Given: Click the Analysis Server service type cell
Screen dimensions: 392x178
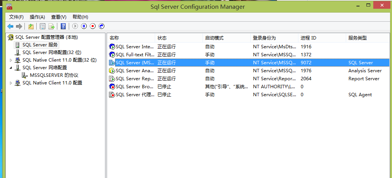Looking at the screenshot, I should point(365,71).
